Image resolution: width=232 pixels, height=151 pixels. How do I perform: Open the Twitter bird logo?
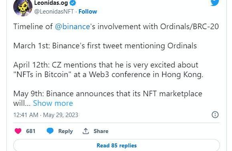click(215, 3)
